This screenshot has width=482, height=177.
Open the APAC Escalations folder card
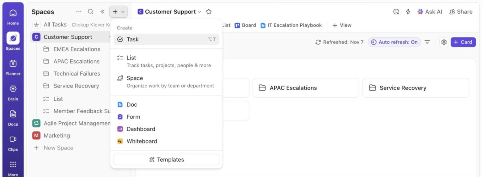[306, 88]
